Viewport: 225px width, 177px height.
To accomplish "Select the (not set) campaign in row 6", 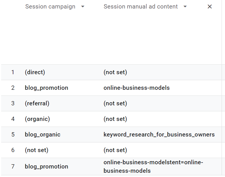I will (37, 150).
